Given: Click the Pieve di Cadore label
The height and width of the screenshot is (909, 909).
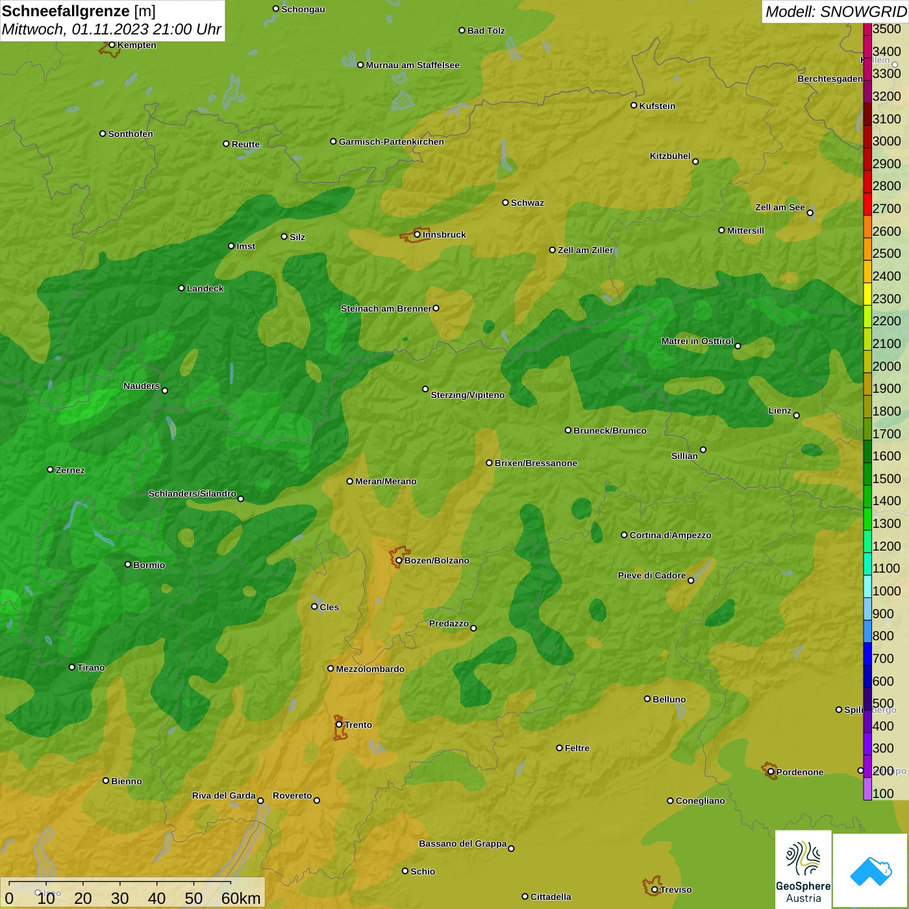Looking at the screenshot, I should point(652,575).
